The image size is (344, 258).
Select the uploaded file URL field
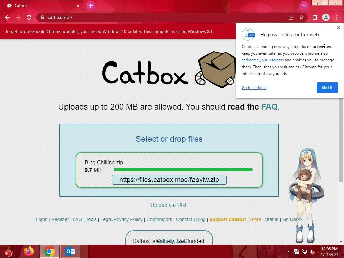[169, 180]
